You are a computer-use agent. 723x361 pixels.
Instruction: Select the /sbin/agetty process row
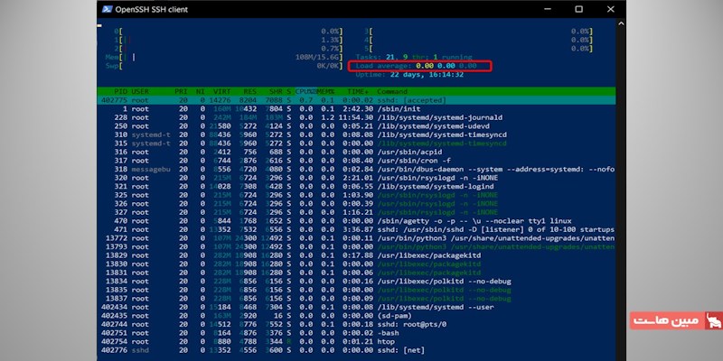(x=356, y=221)
